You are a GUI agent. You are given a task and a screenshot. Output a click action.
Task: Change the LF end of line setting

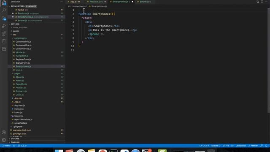(232, 146)
